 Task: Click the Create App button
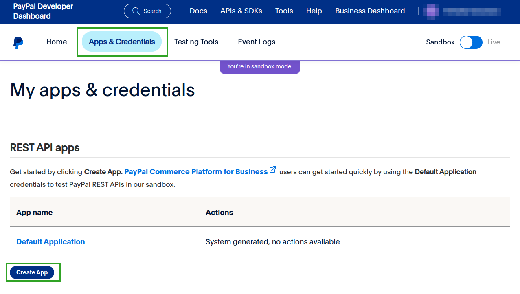(x=32, y=272)
